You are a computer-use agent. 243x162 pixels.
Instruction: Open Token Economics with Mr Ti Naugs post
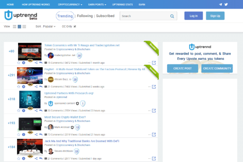[x=82, y=45]
